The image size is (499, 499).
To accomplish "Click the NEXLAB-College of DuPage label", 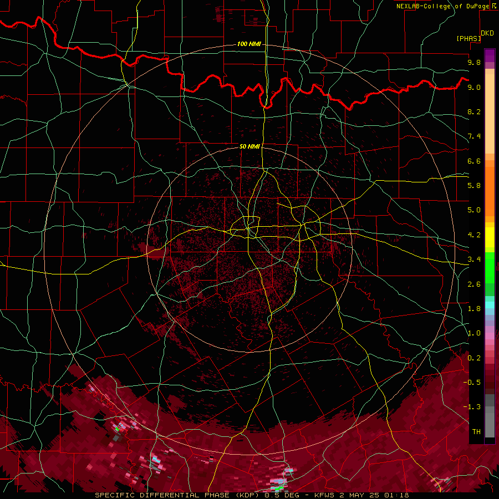I will point(443,6).
